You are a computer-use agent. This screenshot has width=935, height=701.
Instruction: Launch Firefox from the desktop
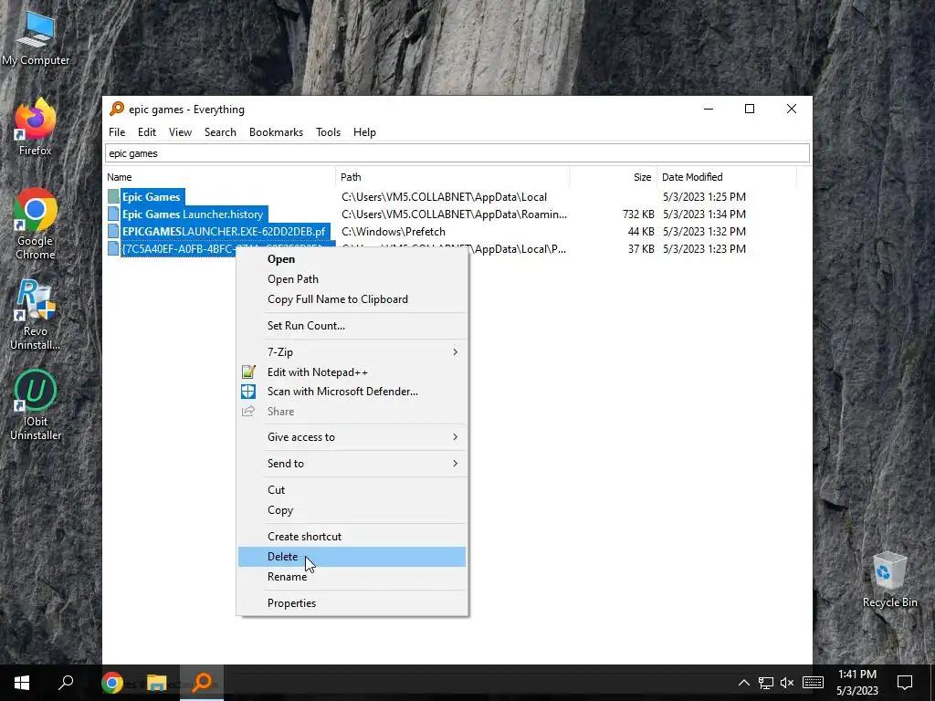click(36, 128)
